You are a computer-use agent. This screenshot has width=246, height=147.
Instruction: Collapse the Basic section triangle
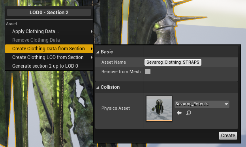point(98,52)
